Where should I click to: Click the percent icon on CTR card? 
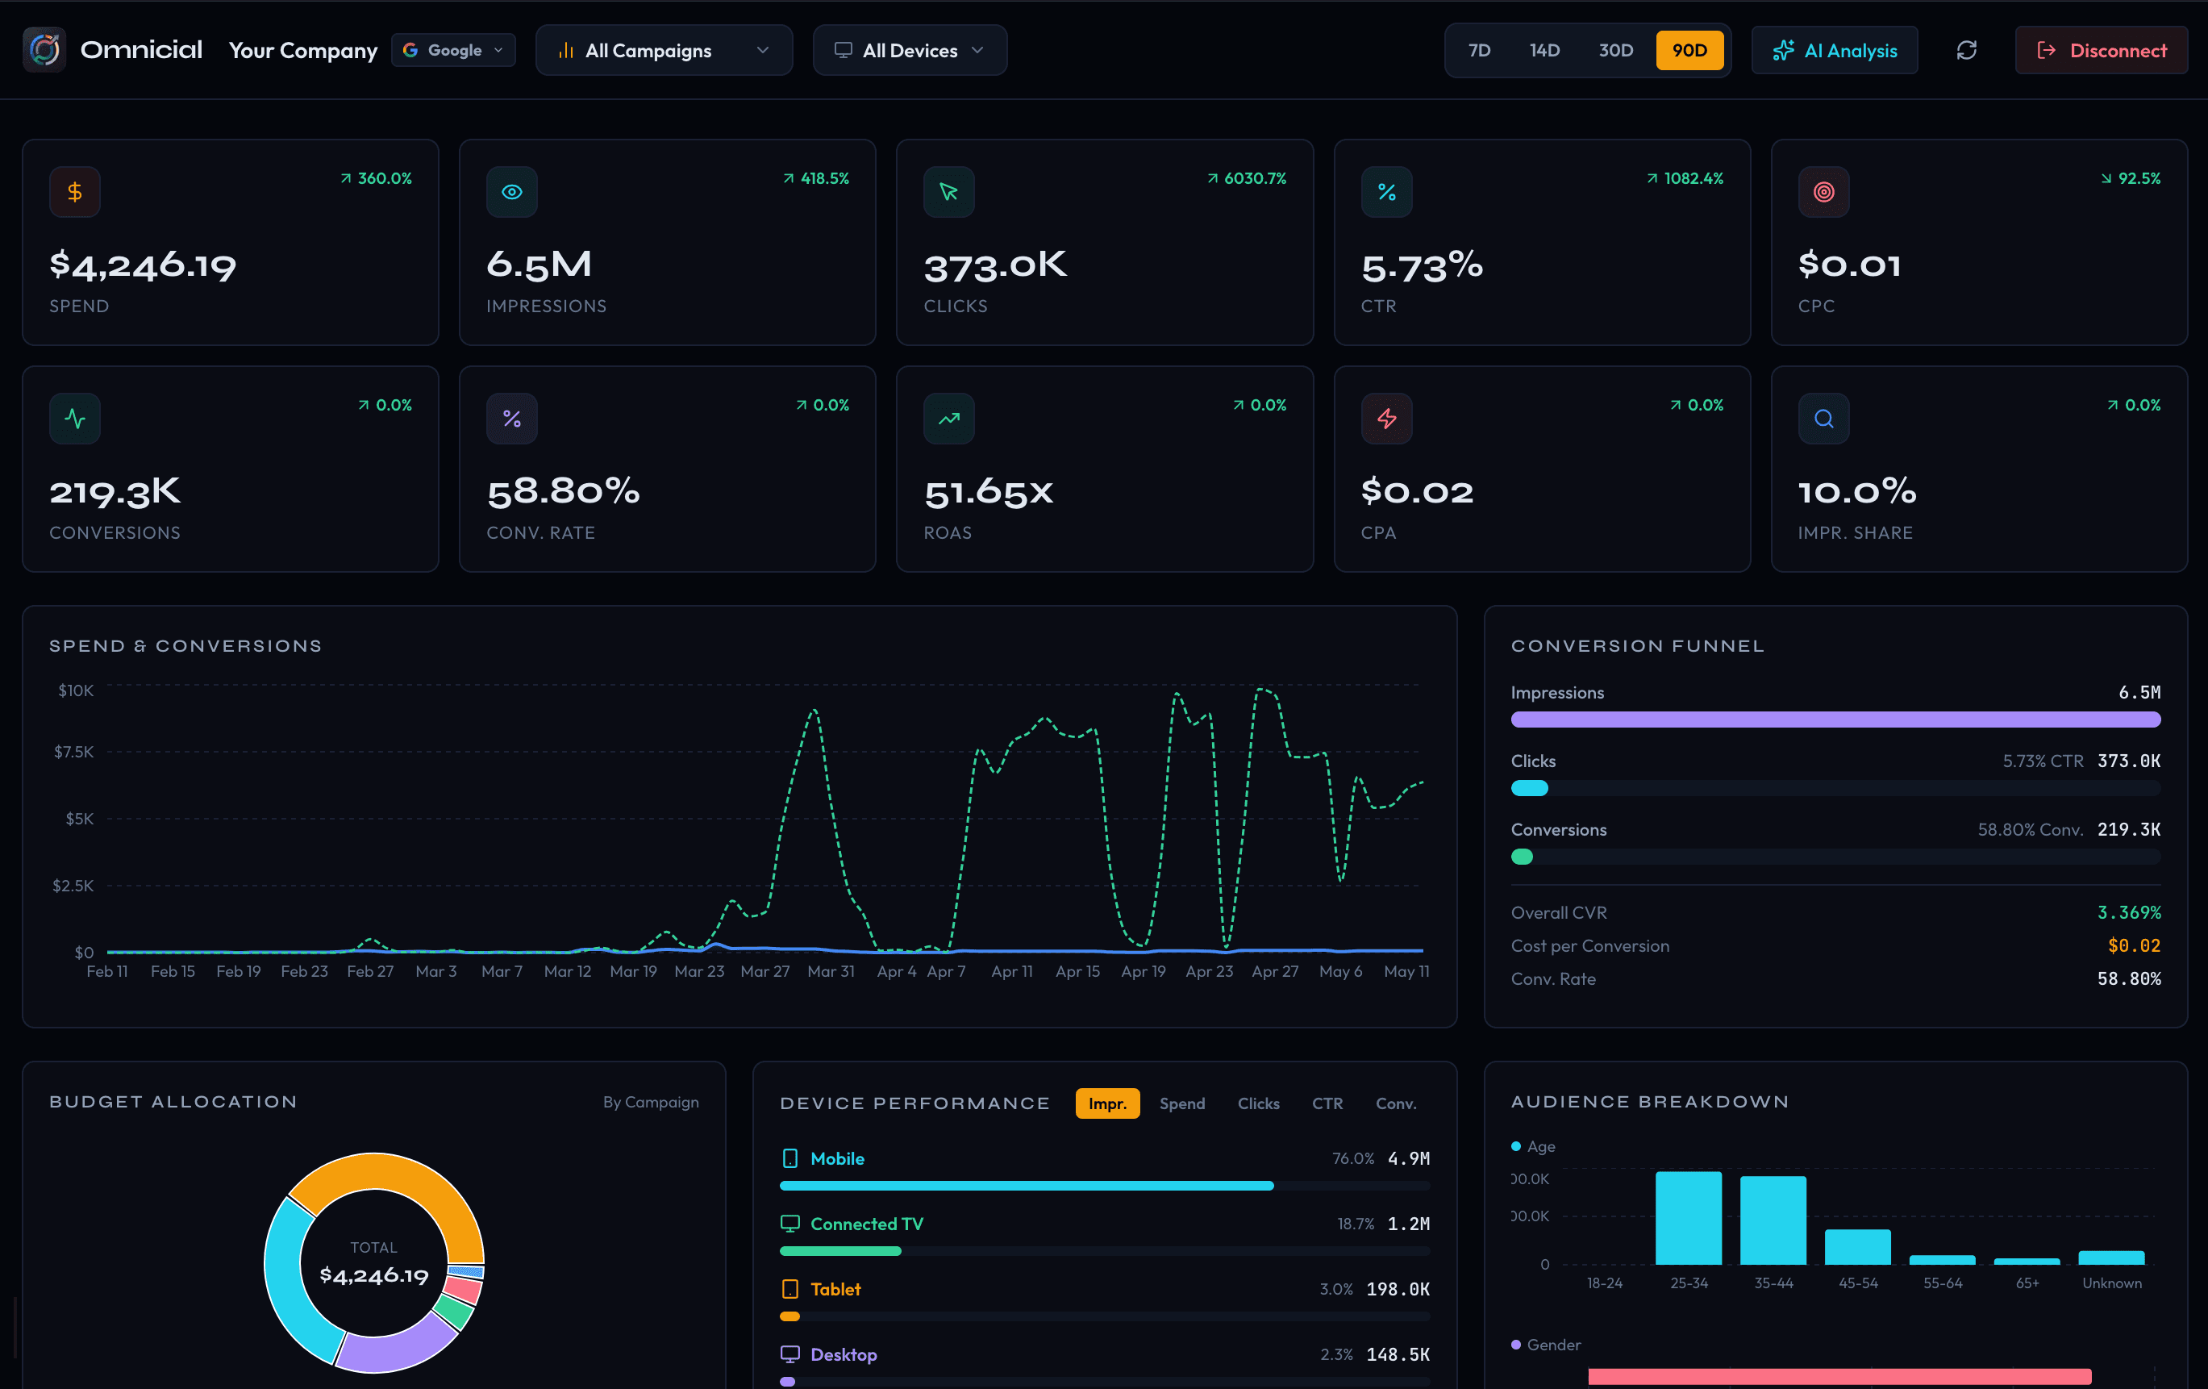(x=1386, y=192)
